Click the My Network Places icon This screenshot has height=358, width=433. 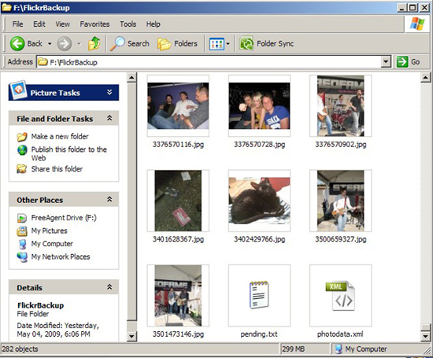click(22, 257)
